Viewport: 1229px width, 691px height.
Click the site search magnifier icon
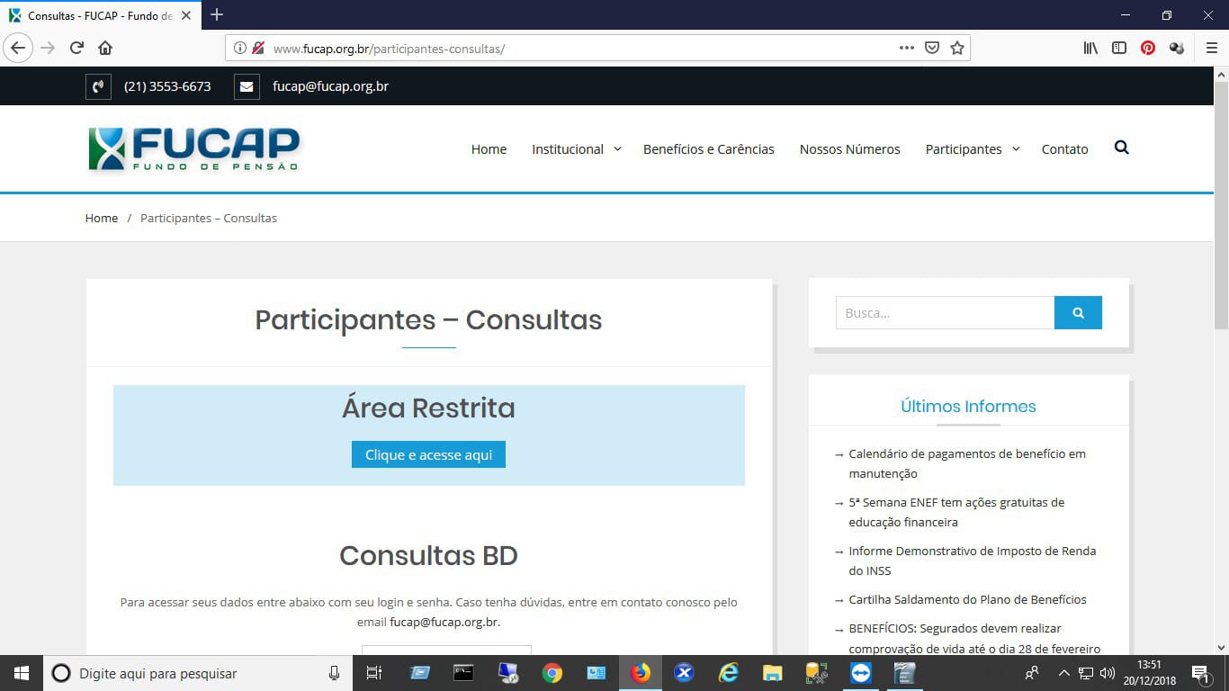pyautogui.click(x=1121, y=148)
